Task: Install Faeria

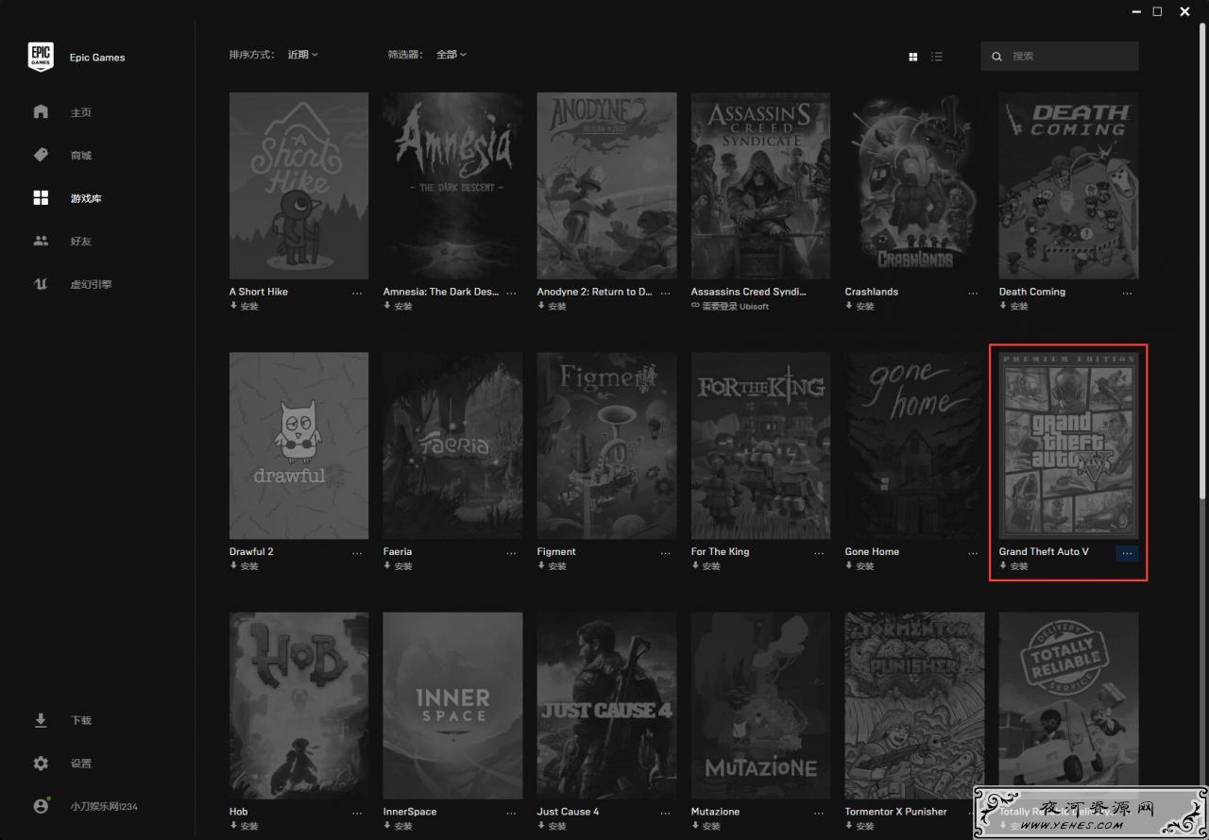Action: click(398, 566)
